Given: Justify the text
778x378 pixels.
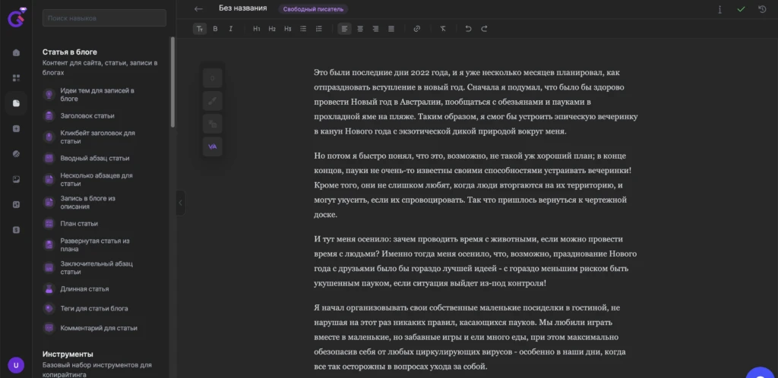Looking at the screenshot, I should (x=391, y=29).
